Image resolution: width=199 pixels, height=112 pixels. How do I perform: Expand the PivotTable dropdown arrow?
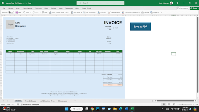[x=81, y=13]
